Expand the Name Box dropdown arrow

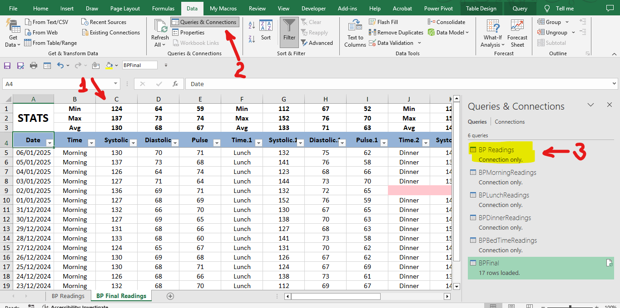pos(115,84)
